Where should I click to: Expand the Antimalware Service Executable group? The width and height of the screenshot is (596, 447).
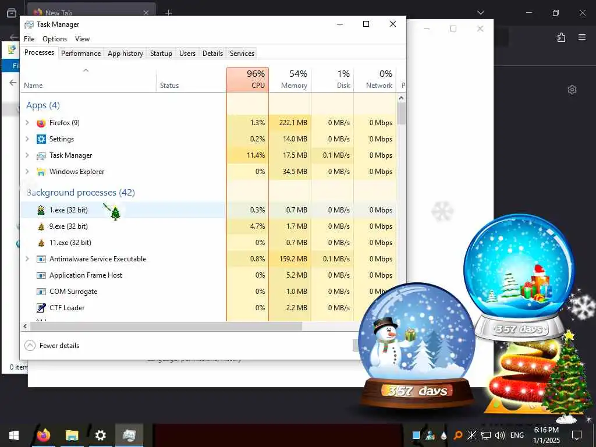27,259
